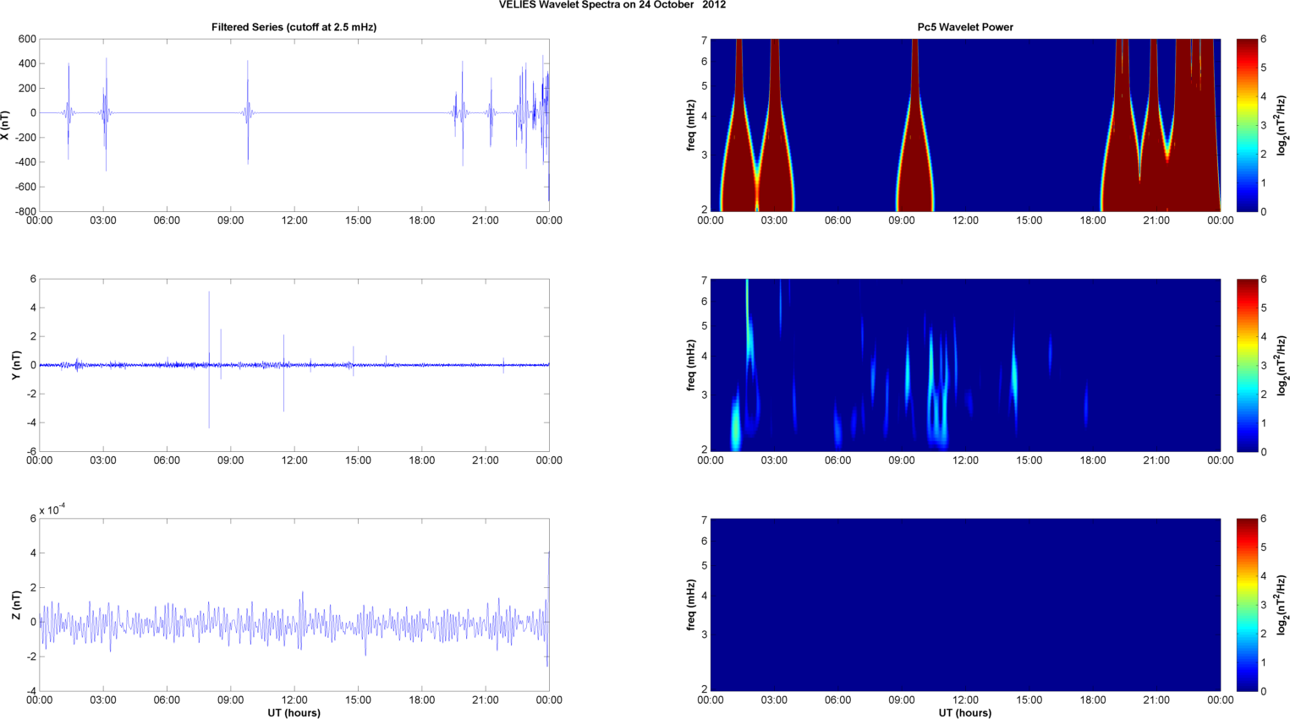The image size is (1290, 719).
Task: Click the 'x 10-4' exponent above Z plot
Action: pos(52,509)
